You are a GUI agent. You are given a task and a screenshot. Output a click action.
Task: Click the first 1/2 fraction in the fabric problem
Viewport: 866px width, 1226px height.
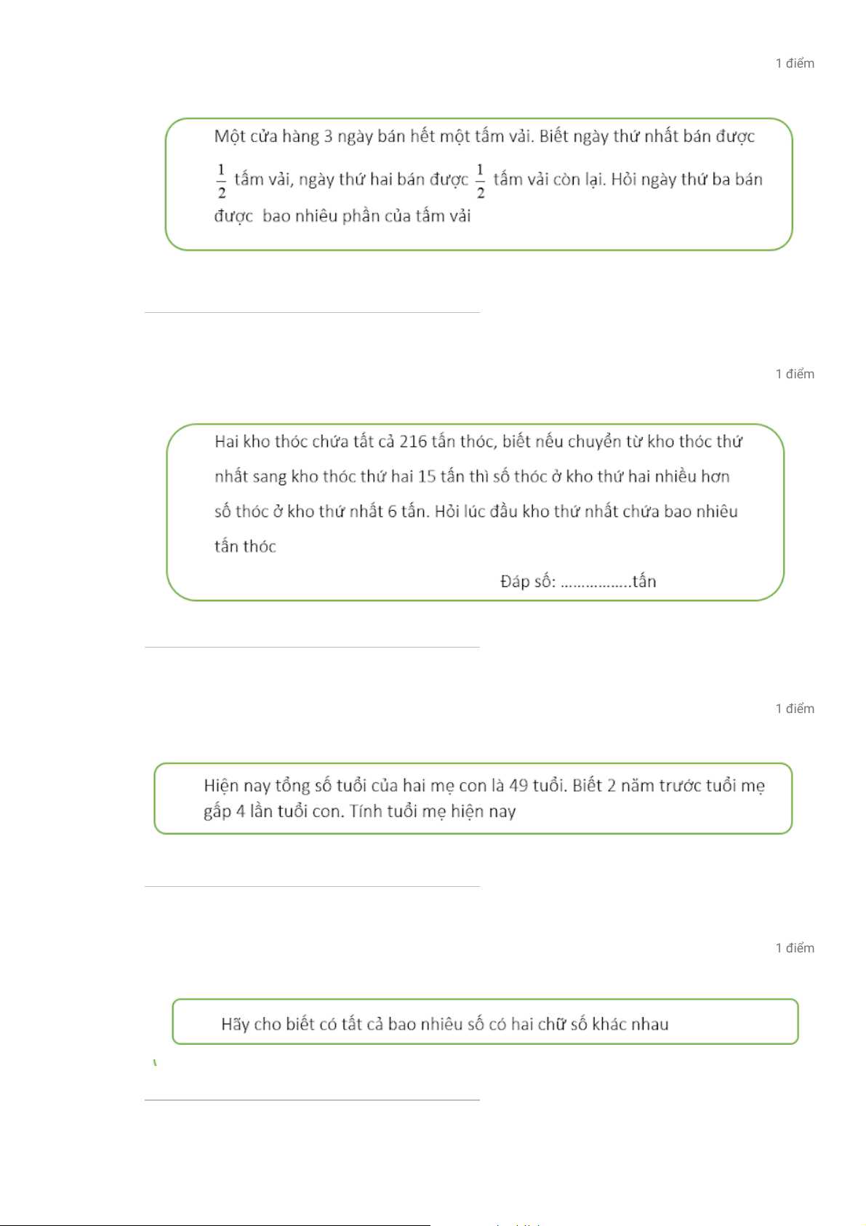click(x=222, y=181)
